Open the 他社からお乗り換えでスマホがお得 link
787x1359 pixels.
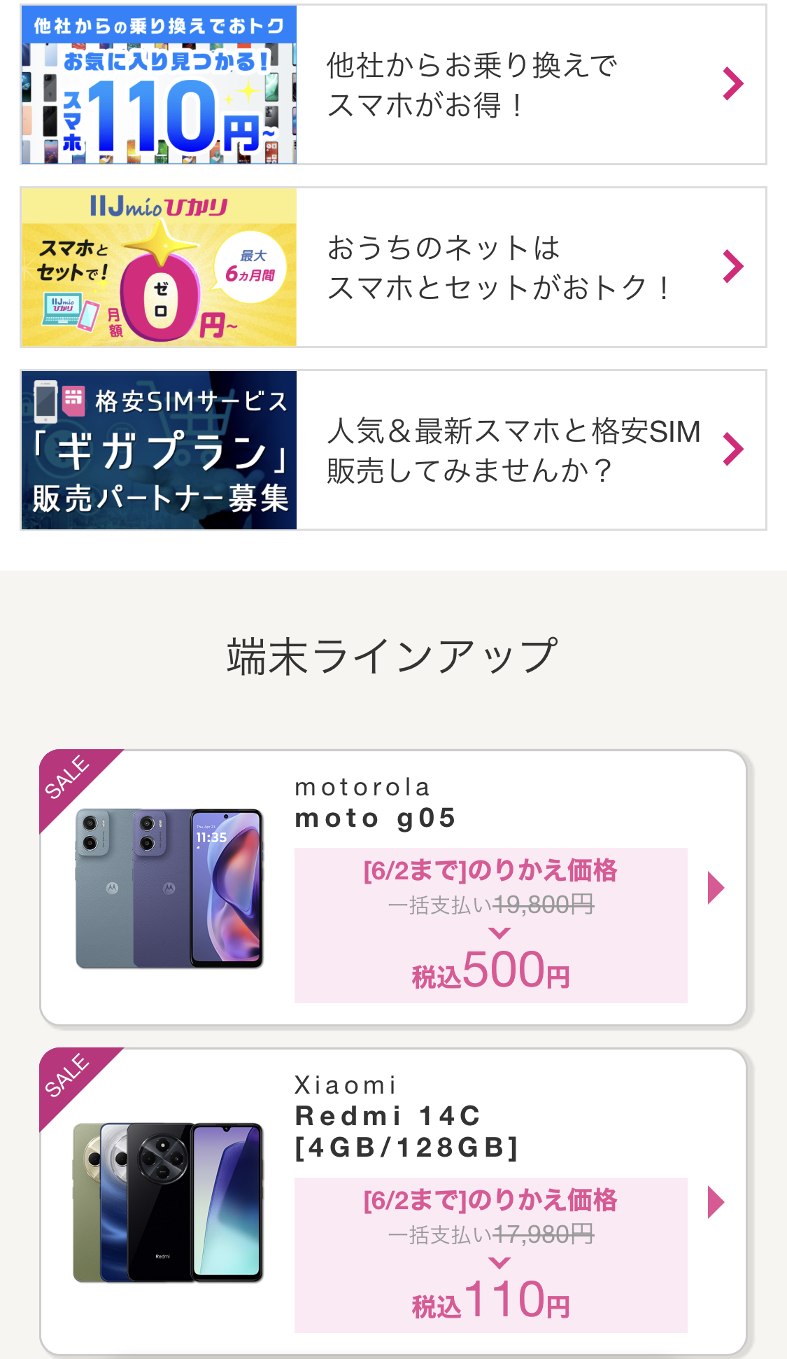pyautogui.click(x=472, y=85)
